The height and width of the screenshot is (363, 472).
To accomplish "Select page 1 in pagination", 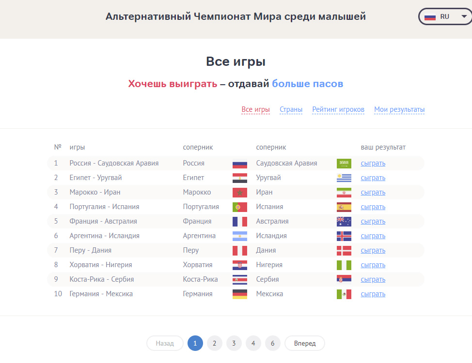I will (x=195, y=343).
